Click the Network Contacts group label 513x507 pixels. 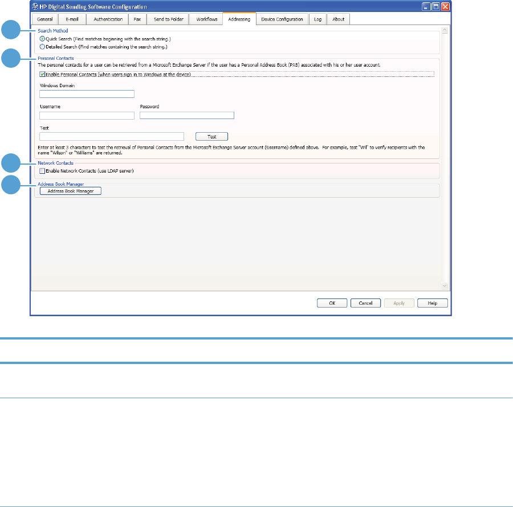click(56, 163)
